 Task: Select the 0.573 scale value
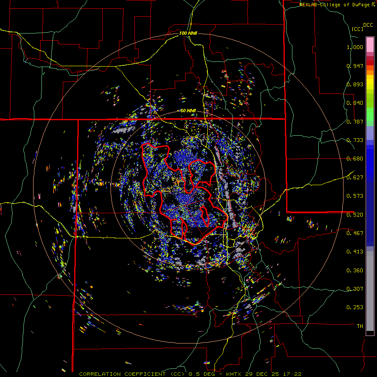tap(355, 196)
